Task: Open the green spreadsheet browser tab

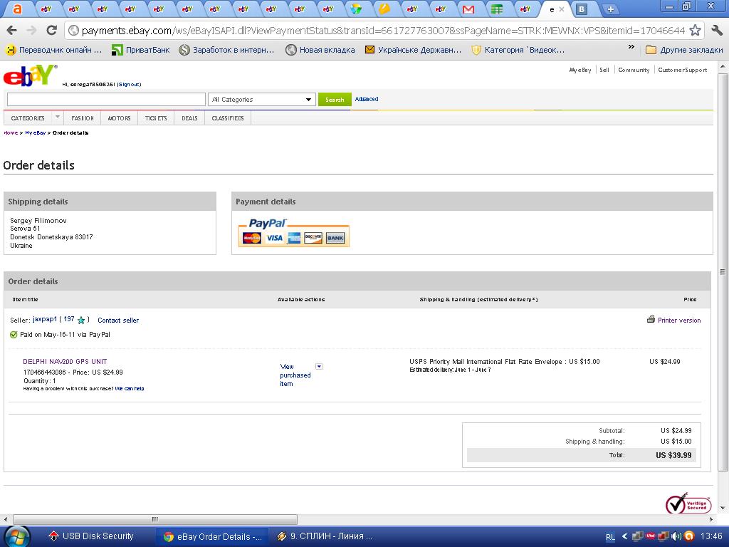Action: pyautogui.click(x=497, y=9)
